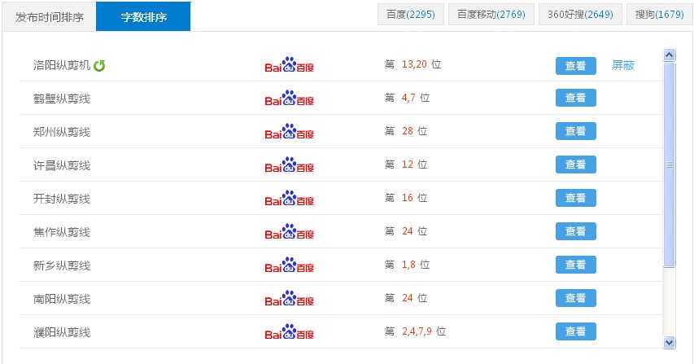Click the Baidu logo in 许昌纵剪线 row

pyautogui.click(x=290, y=164)
